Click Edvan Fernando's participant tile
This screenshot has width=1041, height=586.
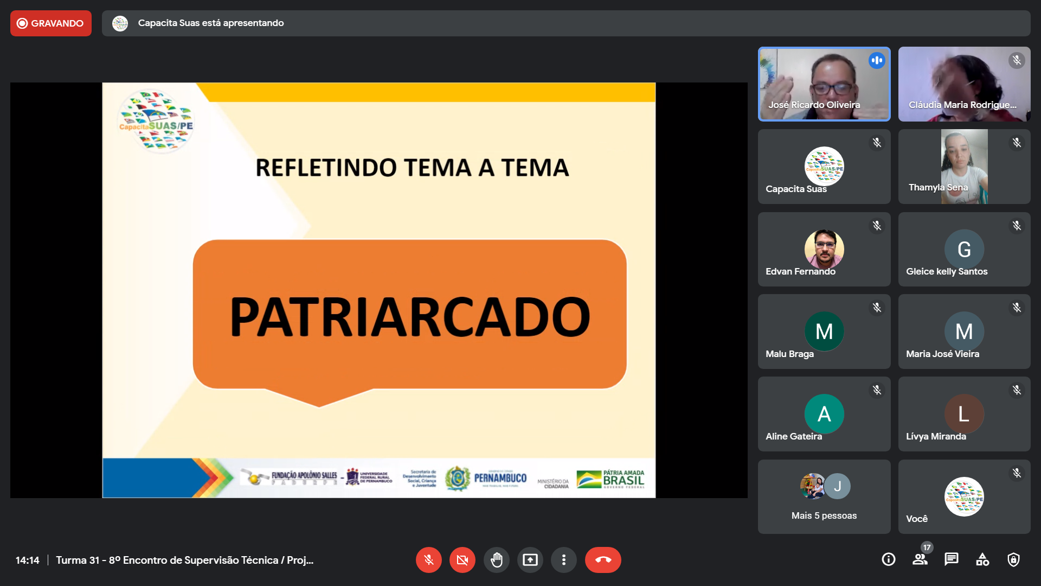pos(824,250)
